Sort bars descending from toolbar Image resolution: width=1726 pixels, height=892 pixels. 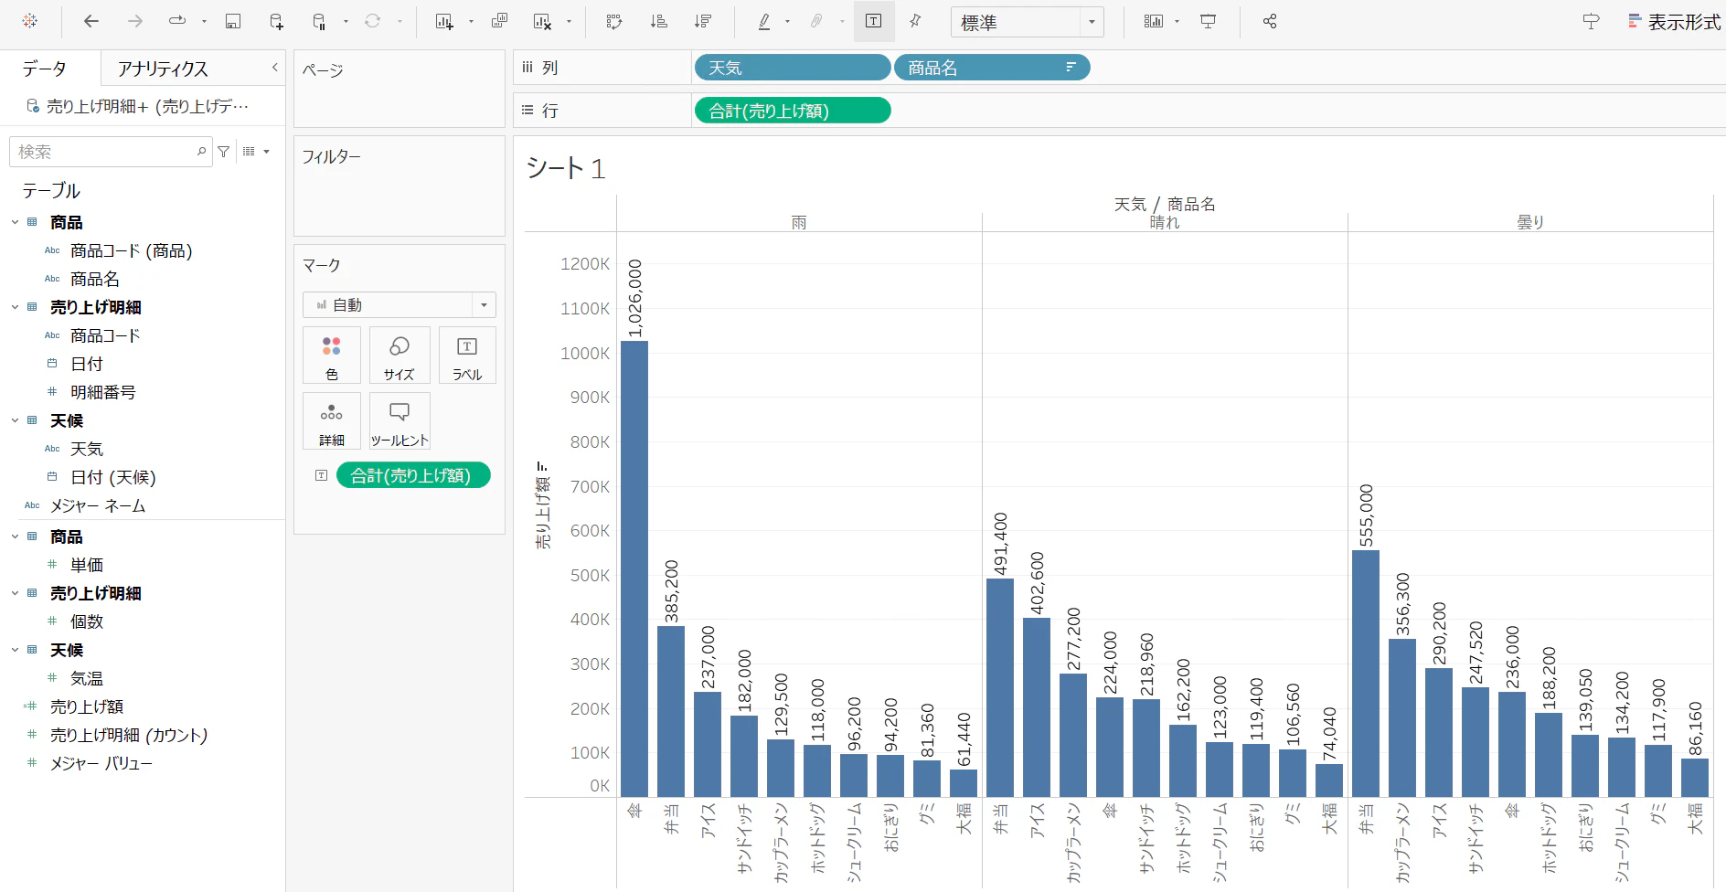click(x=702, y=21)
